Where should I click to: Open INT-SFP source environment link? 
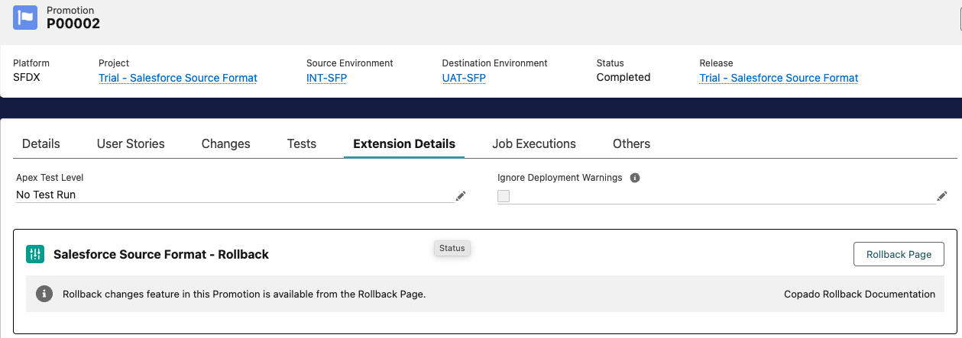[327, 78]
